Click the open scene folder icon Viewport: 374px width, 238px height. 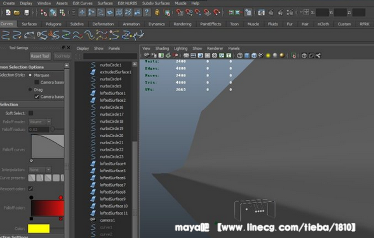tap(17, 13)
